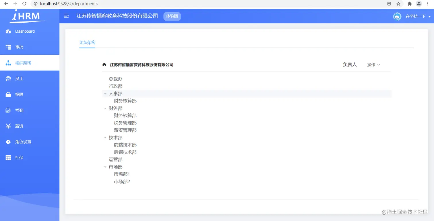Screen dimensions: 434x221
Task: Select the 技术部 tree row label
Action: pyautogui.click(x=116, y=138)
